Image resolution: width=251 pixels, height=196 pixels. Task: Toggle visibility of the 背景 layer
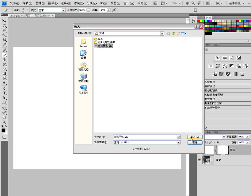(x=199, y=160)
